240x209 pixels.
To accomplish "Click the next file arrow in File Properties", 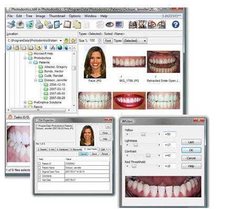I will [x=108, y=127].
